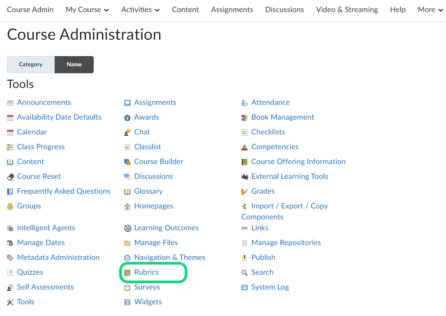The height and width of the screenshot is (316, 446).
Task: Click the Manage Files folder icon
Action: tap(127, 243)
